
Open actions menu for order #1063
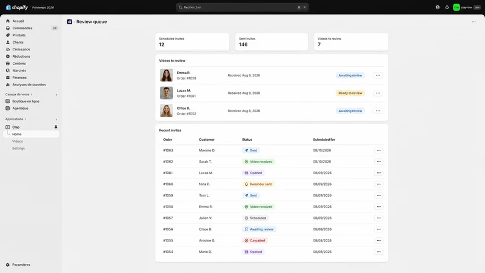[378, 150]
